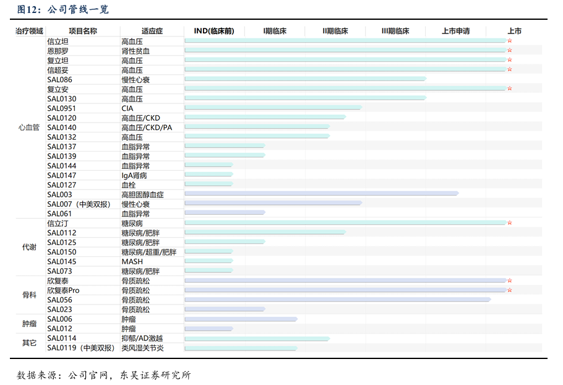Click project name SAL0114
The width and height of the screenshot is (563, 385).
[x=62, y=338]
